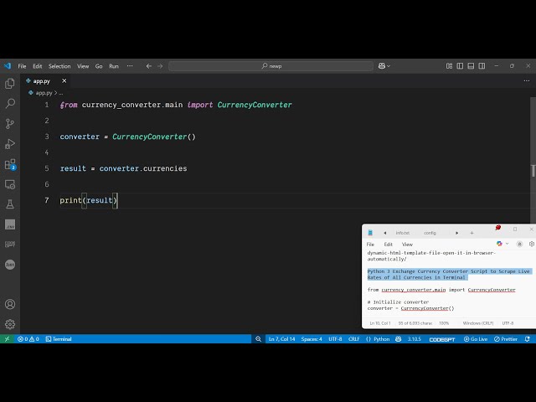Image resolution: width=536 pixels, height=402 pixels.
Task: Open the Explorer view in activity bar
Action: pos(10,84)
